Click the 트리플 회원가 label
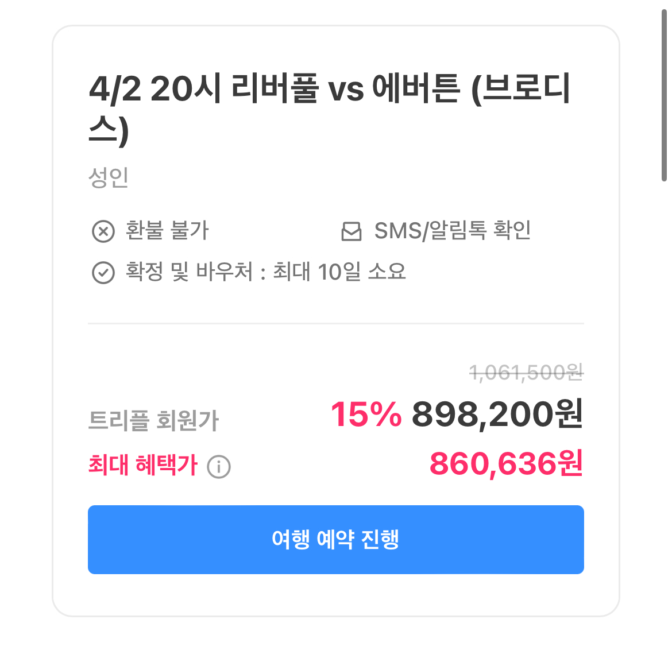The image size is (672, 662). point(154,420)
